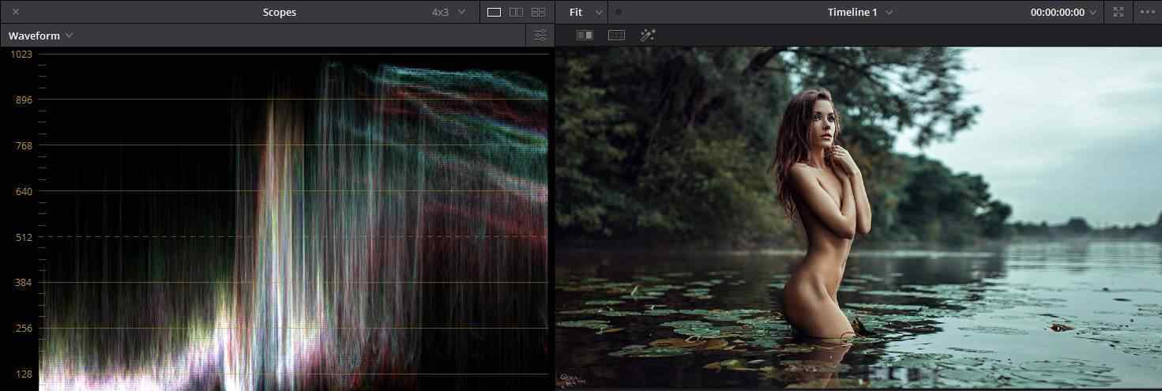1162x391 pixels.
Task: Open the waveform scope settings sliders icon
Action: tap(540, 36)
